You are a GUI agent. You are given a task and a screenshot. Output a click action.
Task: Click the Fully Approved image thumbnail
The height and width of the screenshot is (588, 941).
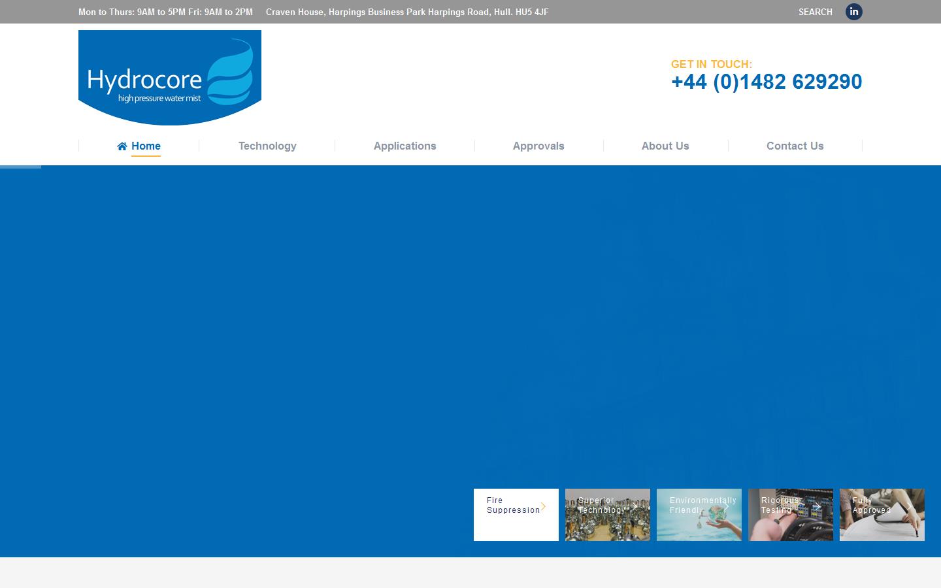882,515
